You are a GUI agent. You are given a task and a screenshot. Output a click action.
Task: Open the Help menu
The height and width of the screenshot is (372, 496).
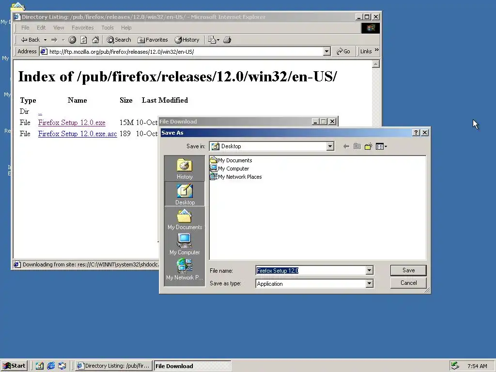click(126, 28)
